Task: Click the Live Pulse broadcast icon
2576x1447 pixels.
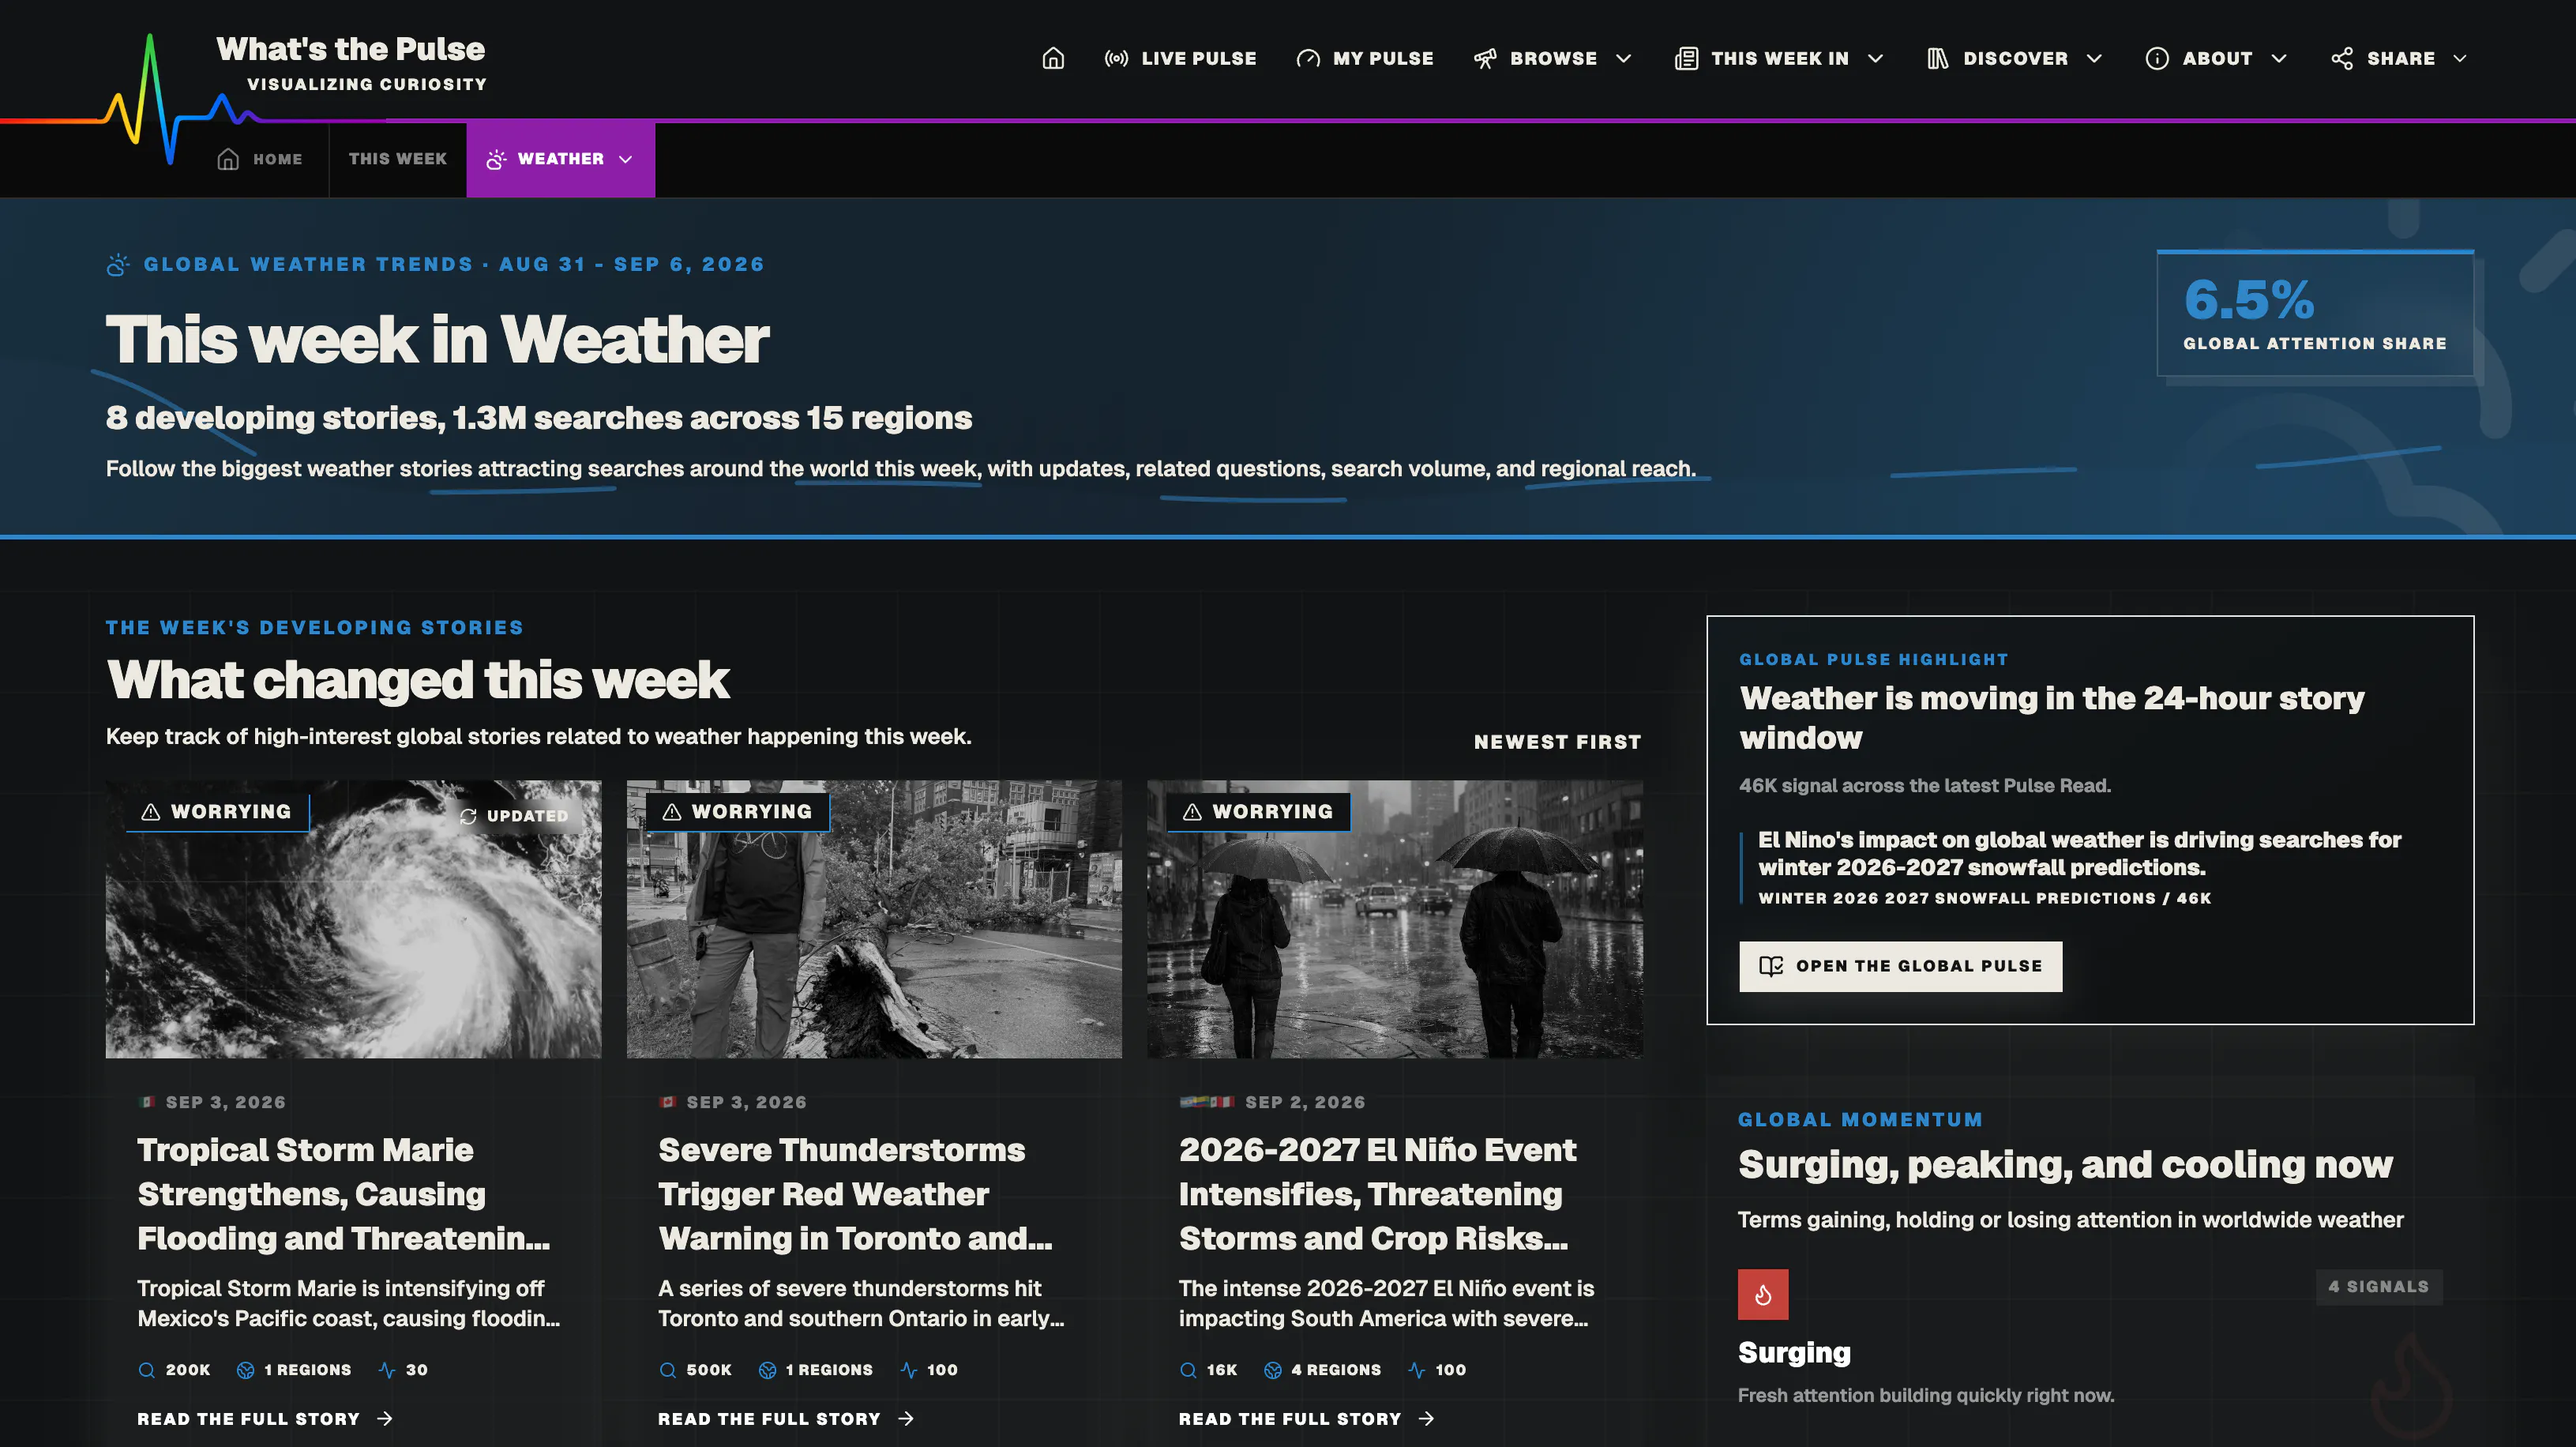Action: pyautogui.click(x=1116, y=58)
